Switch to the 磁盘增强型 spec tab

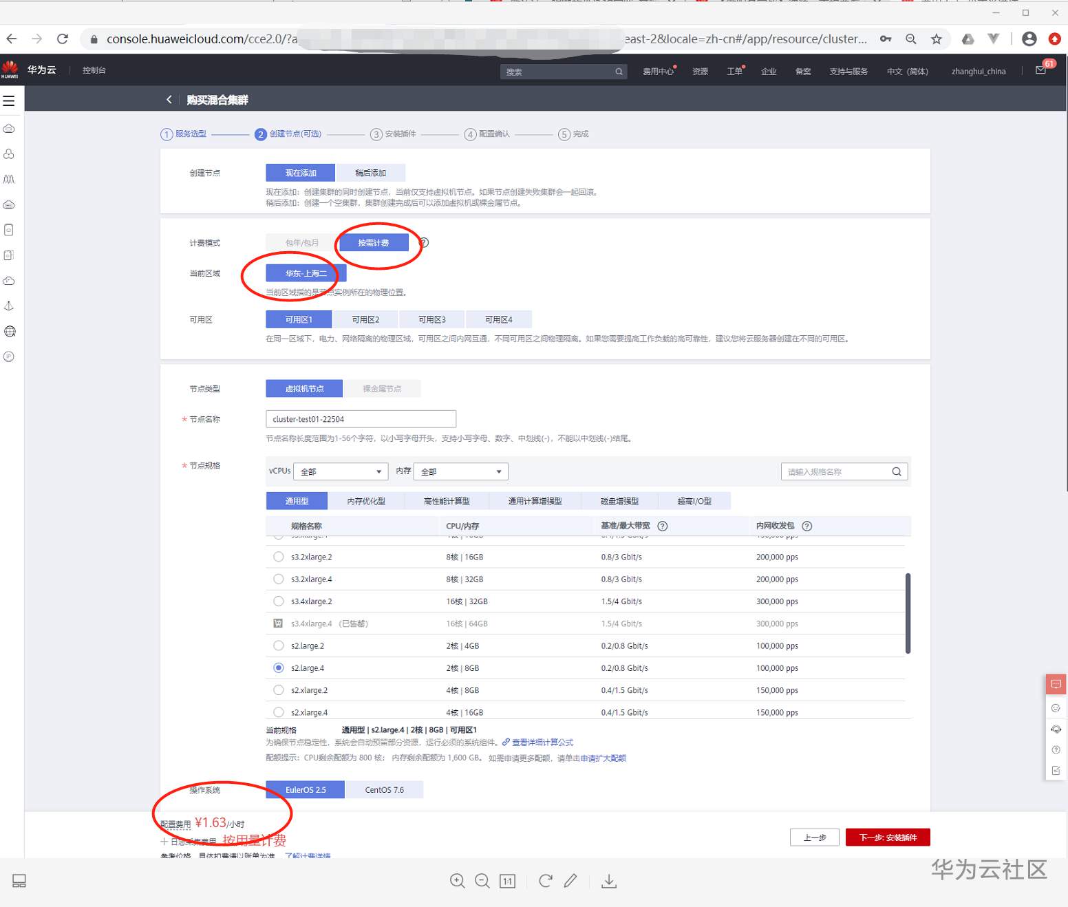[620, 501]
